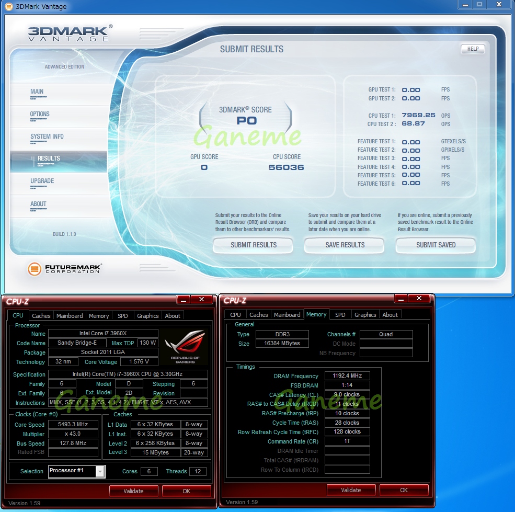Click the Command Rate value 1T
Screen dimensions: 515x512
(x=347, y=441)
